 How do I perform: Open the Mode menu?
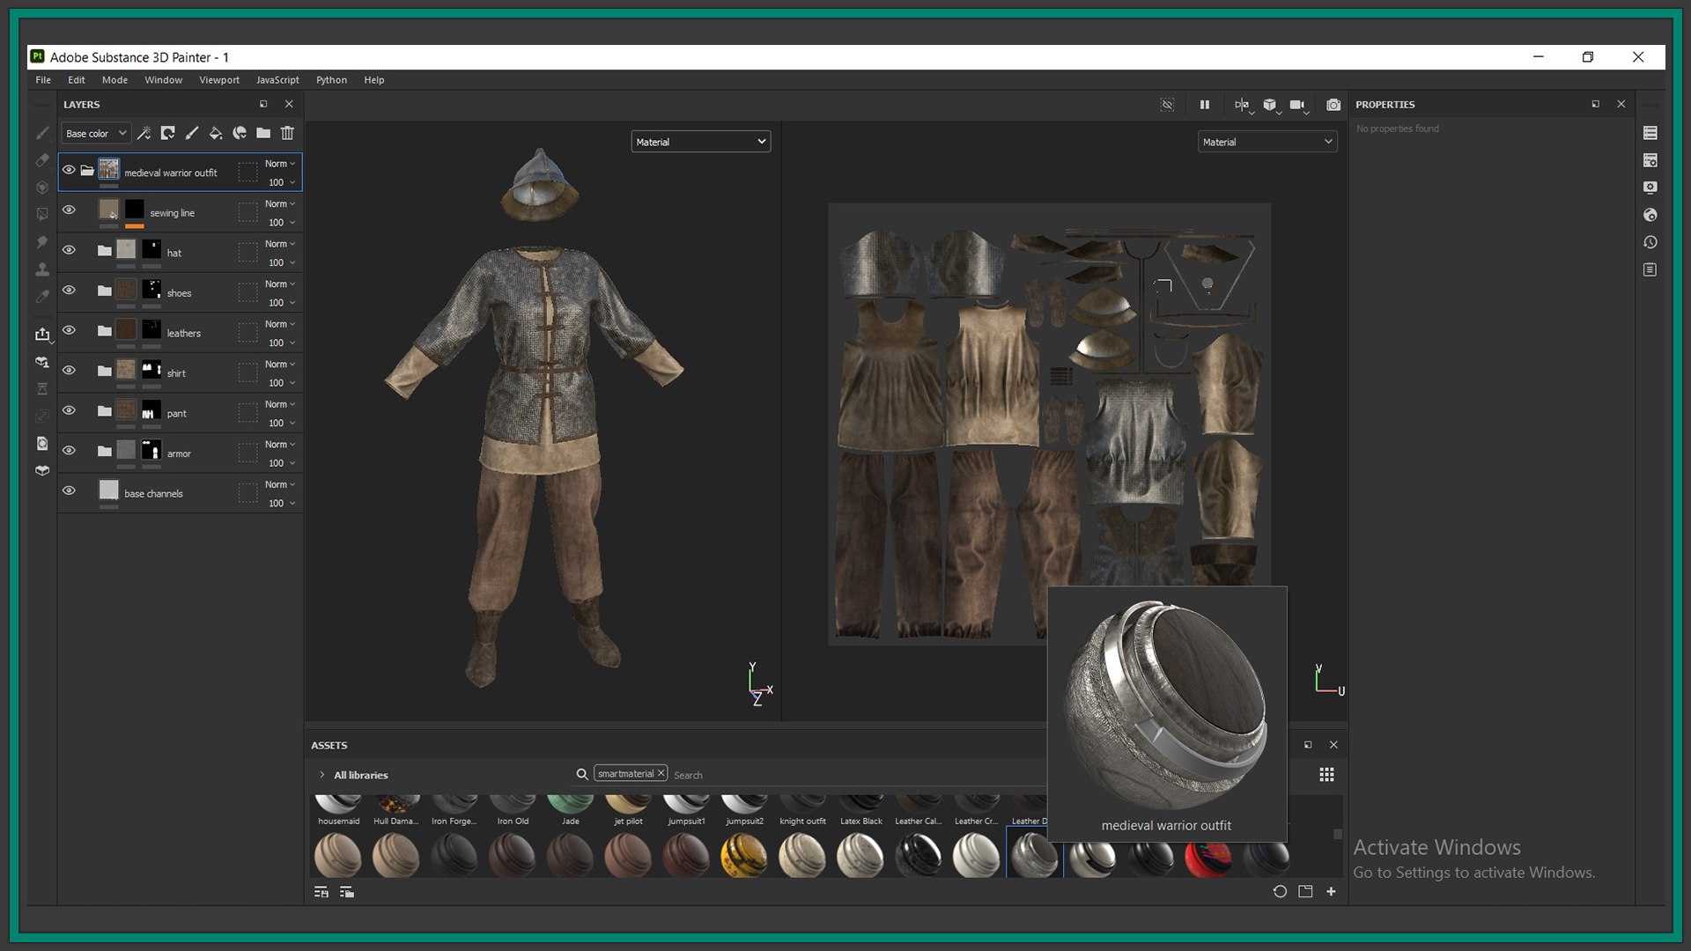[114, 80]
